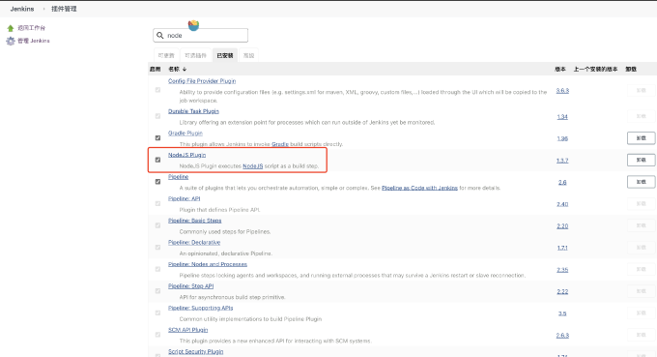Click the greyed 卸载 button for Config File Provider
657x357 pixels.
coord(642,90)
